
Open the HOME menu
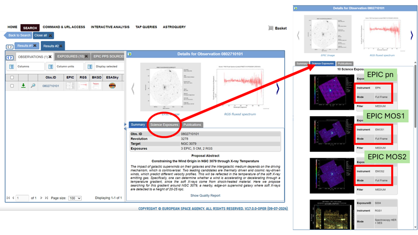pyautogui.click(x=12, y=27)
